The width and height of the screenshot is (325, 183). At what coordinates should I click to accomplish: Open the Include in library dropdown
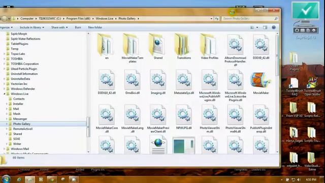click(32, 27)
